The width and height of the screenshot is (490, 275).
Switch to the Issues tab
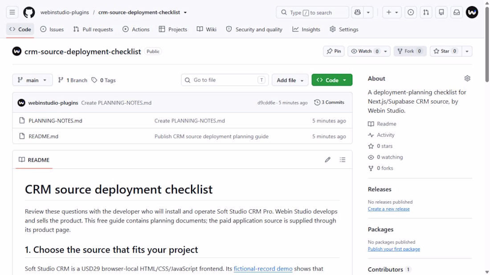[x=52, y=29]
